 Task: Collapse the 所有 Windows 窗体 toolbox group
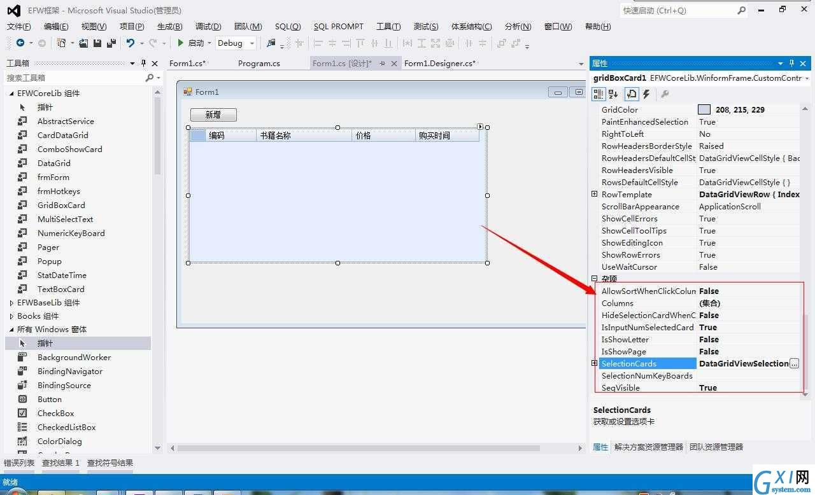click(11, 329)
